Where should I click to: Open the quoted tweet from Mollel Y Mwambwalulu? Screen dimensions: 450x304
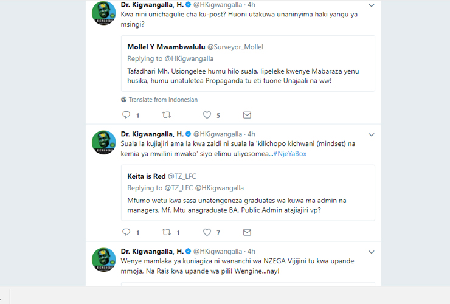point(248,63)
